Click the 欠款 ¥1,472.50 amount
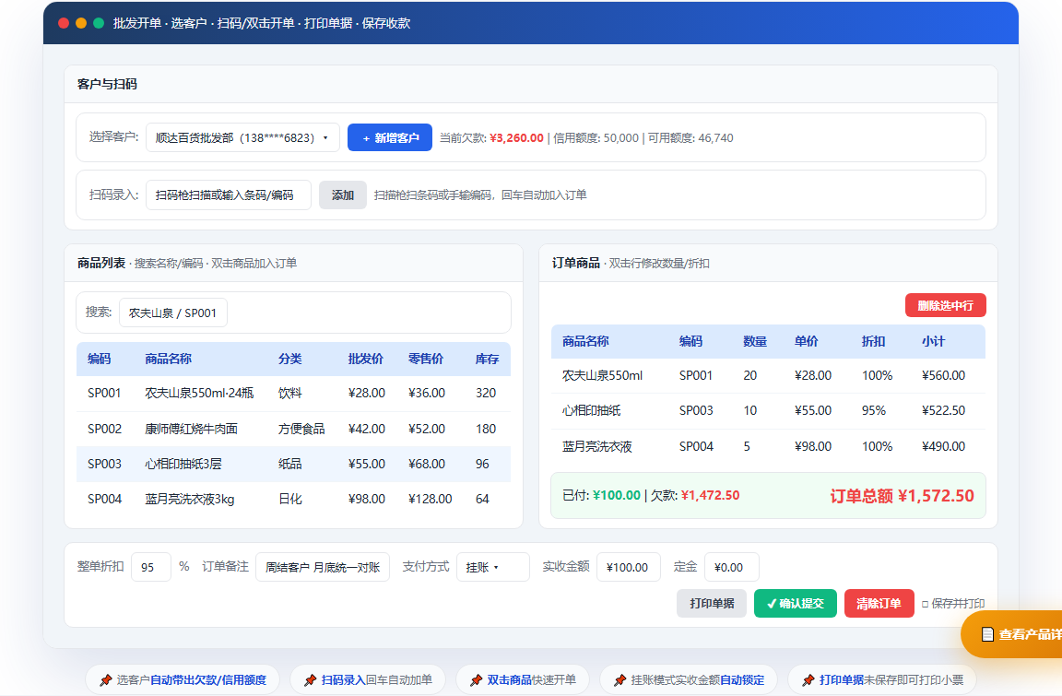Screen dimensions: 1062x696 (x=711, y=496)
